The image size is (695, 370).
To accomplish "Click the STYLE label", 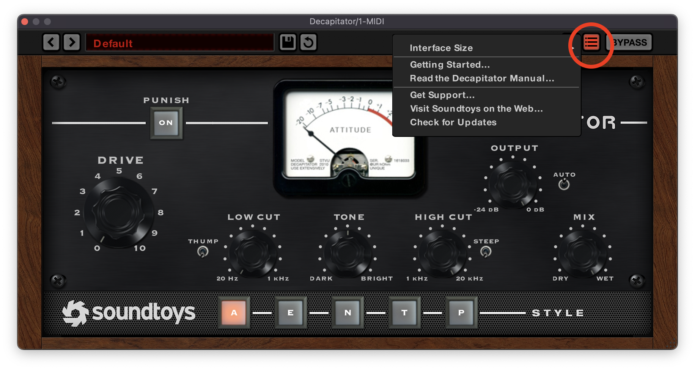I will click(558, 313).
